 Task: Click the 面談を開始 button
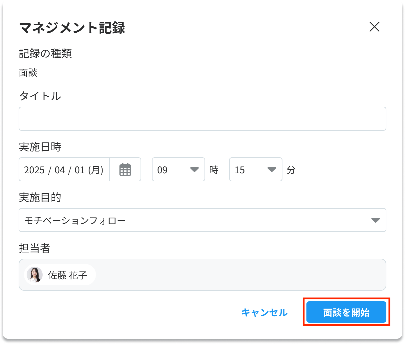tap(346, 312)
